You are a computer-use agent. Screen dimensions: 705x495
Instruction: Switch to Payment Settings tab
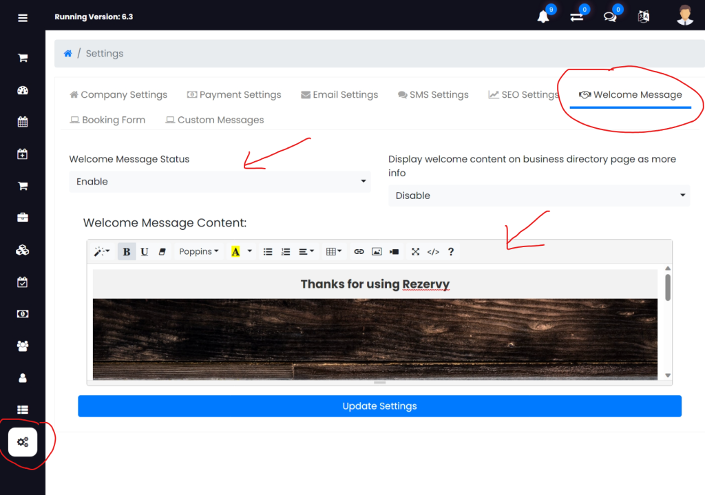[234, 95]
